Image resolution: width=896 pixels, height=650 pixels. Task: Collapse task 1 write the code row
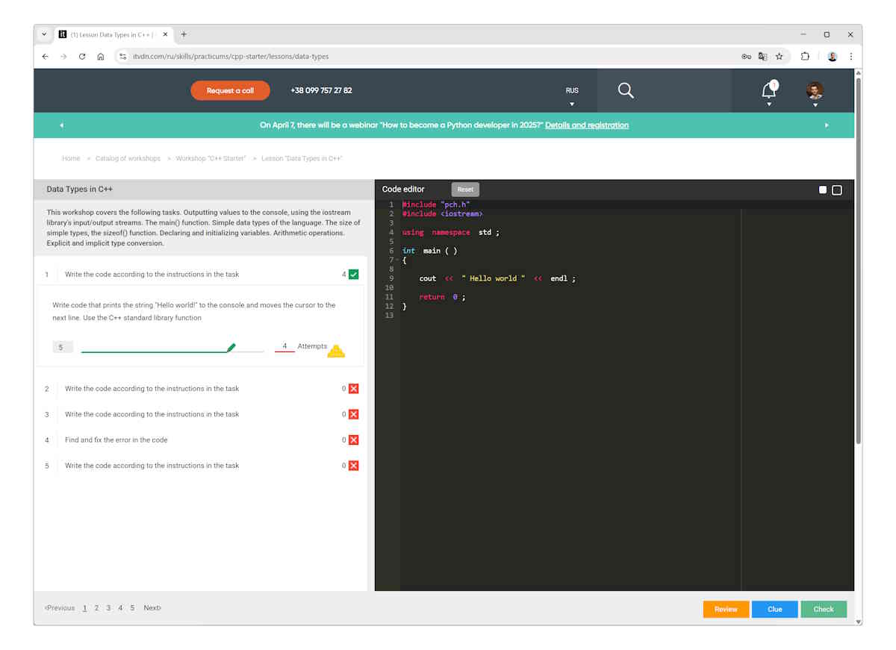pos(200,275)
